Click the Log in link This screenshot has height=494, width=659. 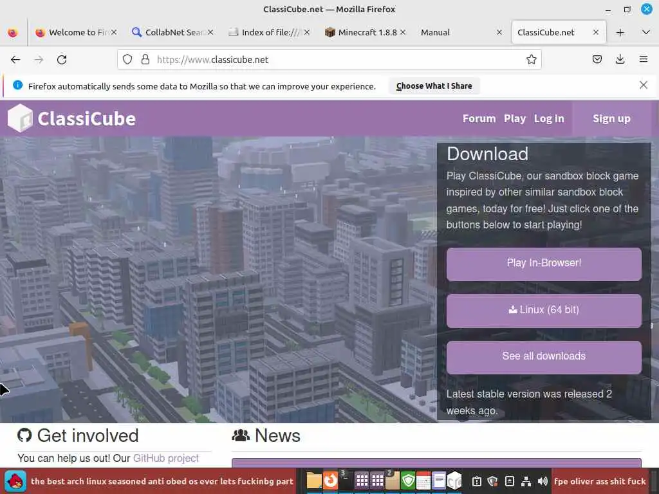pyautogui.click(x=549, y=118)
